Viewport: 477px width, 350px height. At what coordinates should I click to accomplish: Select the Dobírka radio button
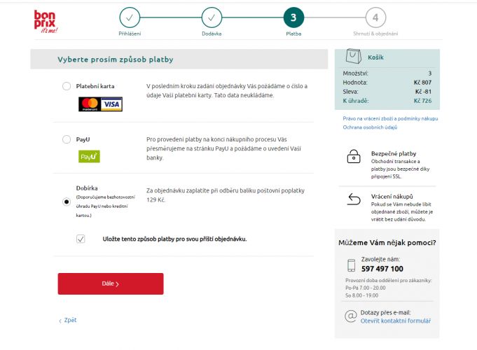pos(67,202)
